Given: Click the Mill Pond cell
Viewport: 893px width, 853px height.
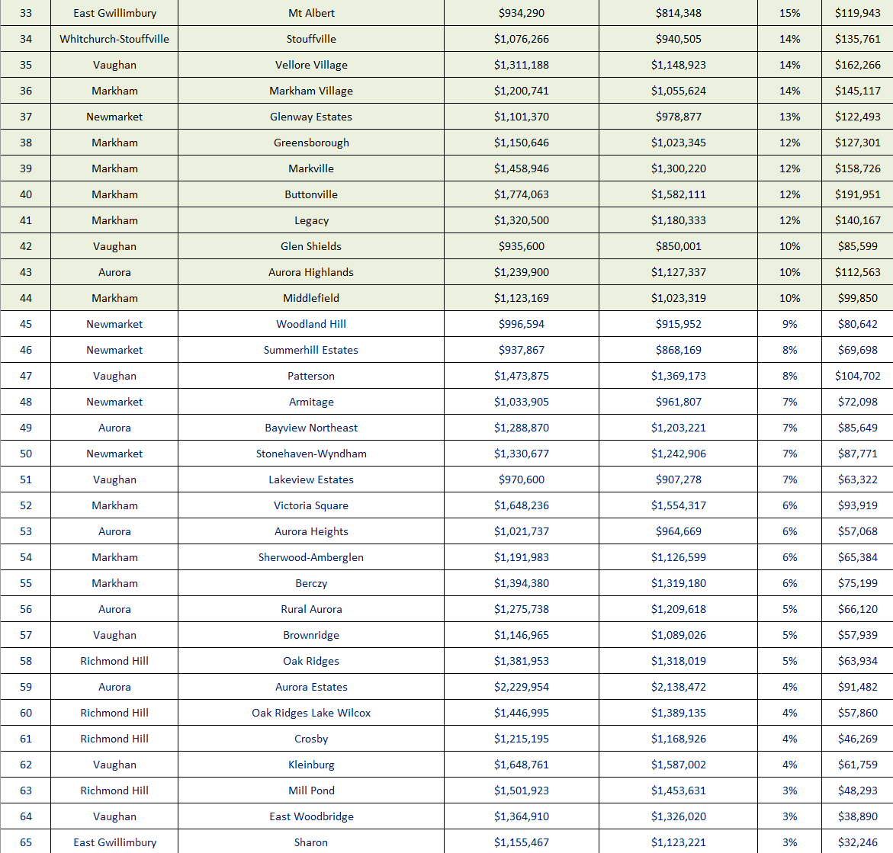Looking at the screenshot, I should (x=311, y=790).
